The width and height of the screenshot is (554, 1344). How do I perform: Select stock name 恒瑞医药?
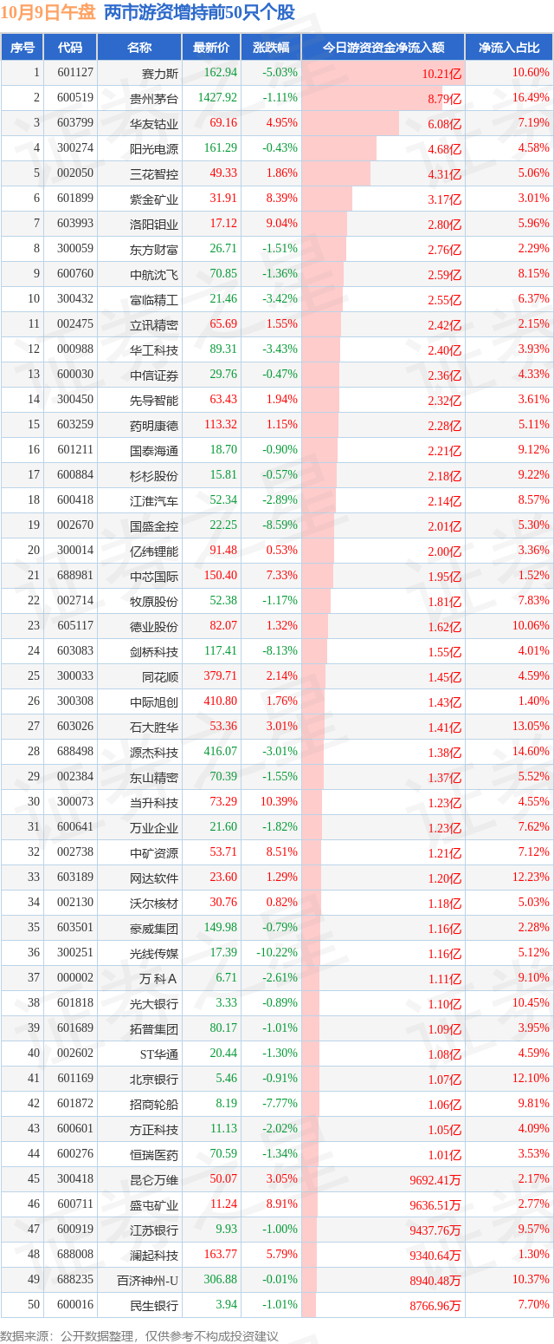pos(154,1155)
